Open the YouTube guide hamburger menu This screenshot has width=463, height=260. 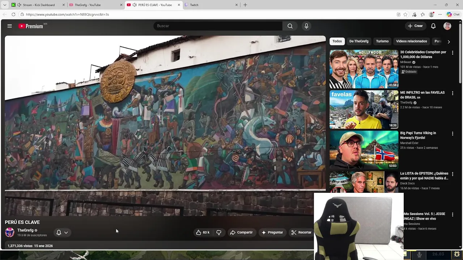10,26
